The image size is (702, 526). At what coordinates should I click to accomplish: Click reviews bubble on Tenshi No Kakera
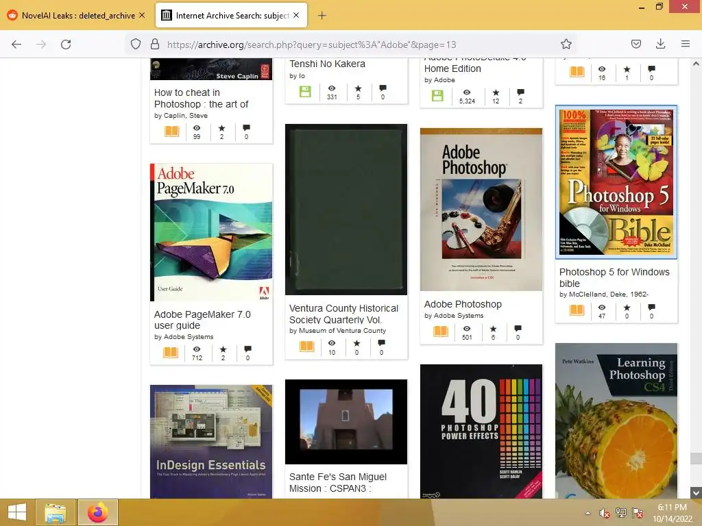click(383, 88)
